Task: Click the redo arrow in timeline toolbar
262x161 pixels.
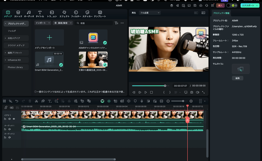Action: pos(23,101)
